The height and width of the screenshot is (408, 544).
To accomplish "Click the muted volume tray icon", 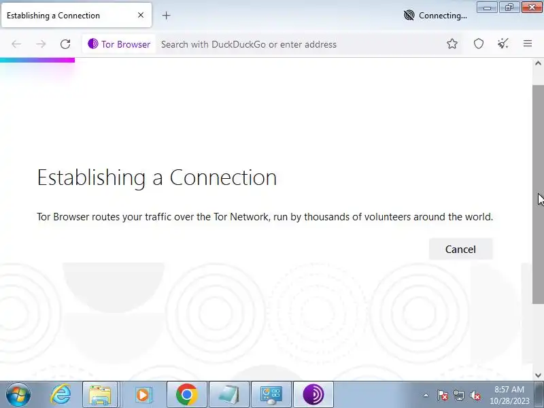I will click(x=475, y=395).
